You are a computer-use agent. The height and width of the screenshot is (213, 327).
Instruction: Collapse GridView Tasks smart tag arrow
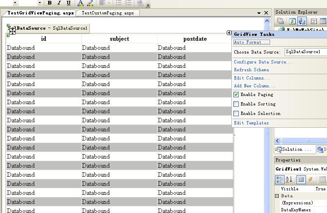pyautogui.click(x=229, y=33)
